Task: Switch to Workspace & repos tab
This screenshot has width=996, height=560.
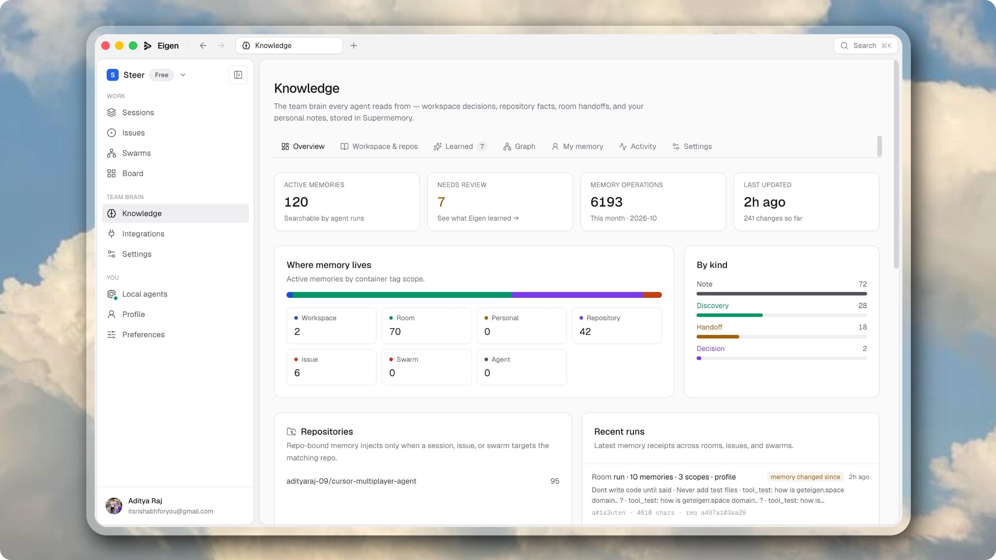Action: pos(379,146)
